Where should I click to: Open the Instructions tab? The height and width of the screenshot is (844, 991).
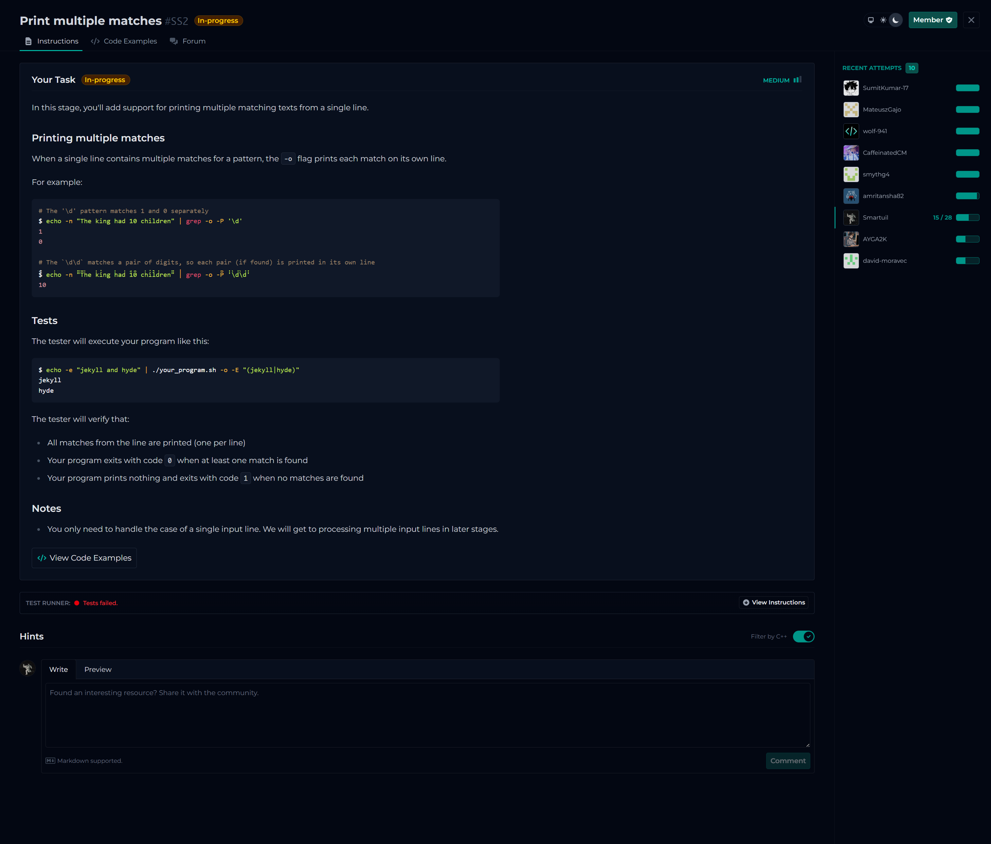(x=51, y=41)
